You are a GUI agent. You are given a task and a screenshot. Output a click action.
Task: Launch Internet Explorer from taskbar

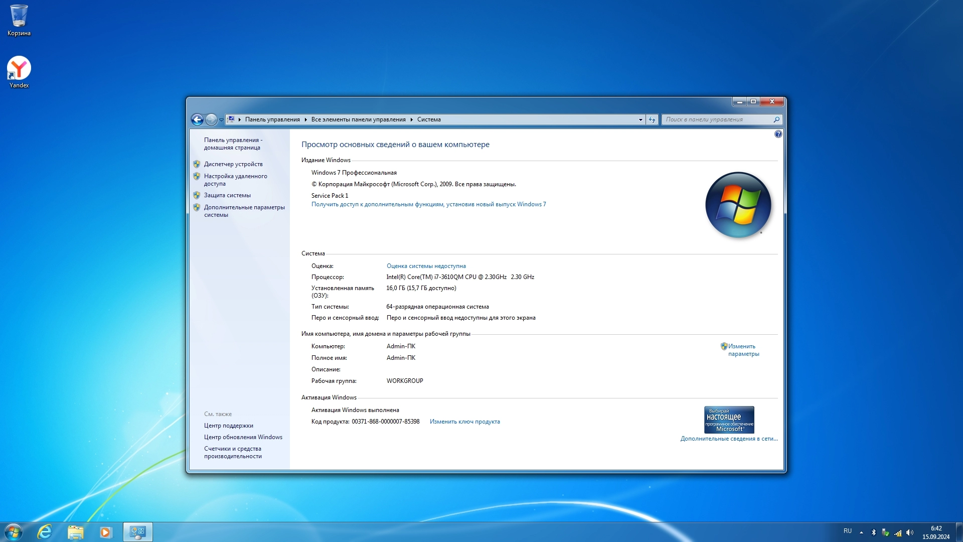(45, 532)
